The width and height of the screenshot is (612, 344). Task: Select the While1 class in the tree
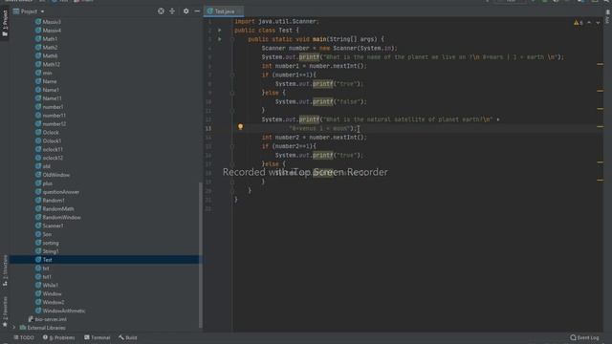pyautogui.click(x=50, y=286)
